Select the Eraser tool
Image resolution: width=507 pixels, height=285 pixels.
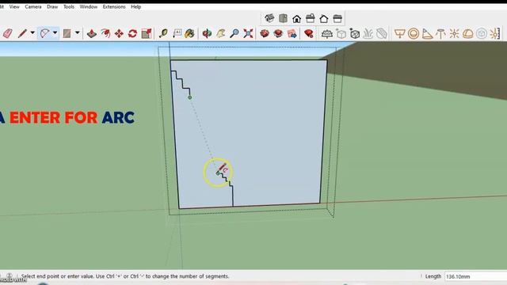coord(7,33)
